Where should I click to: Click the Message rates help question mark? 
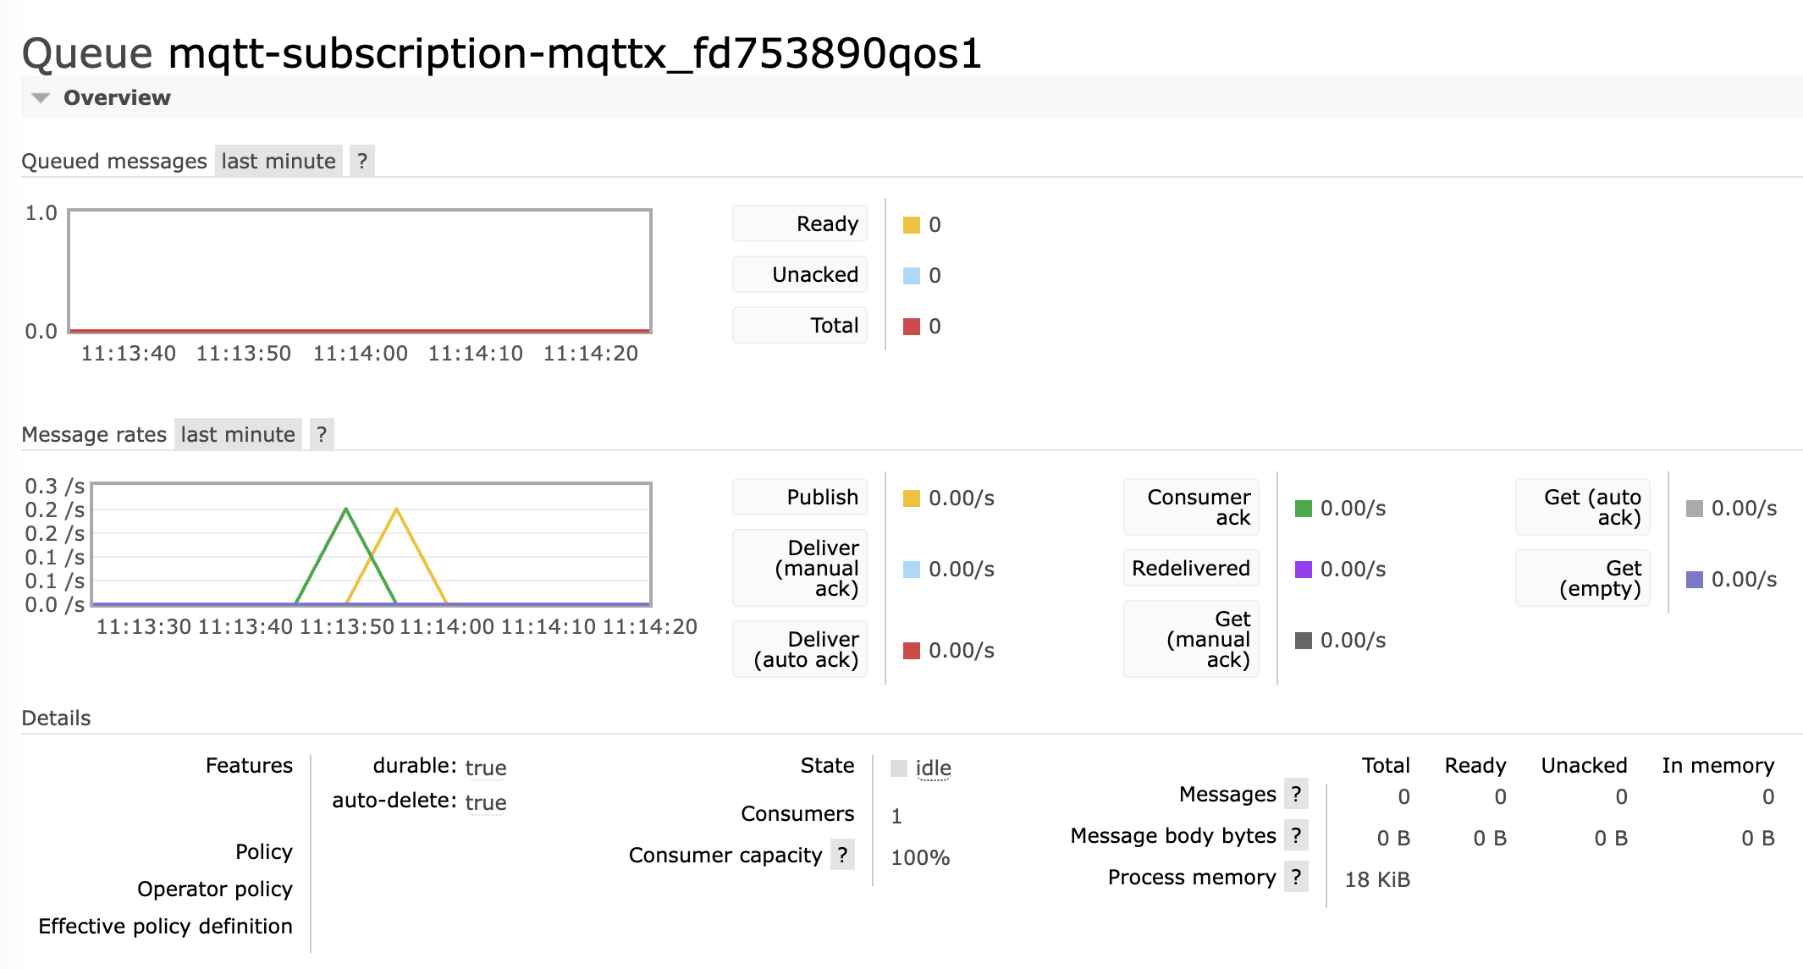click(x=322, y=434)
